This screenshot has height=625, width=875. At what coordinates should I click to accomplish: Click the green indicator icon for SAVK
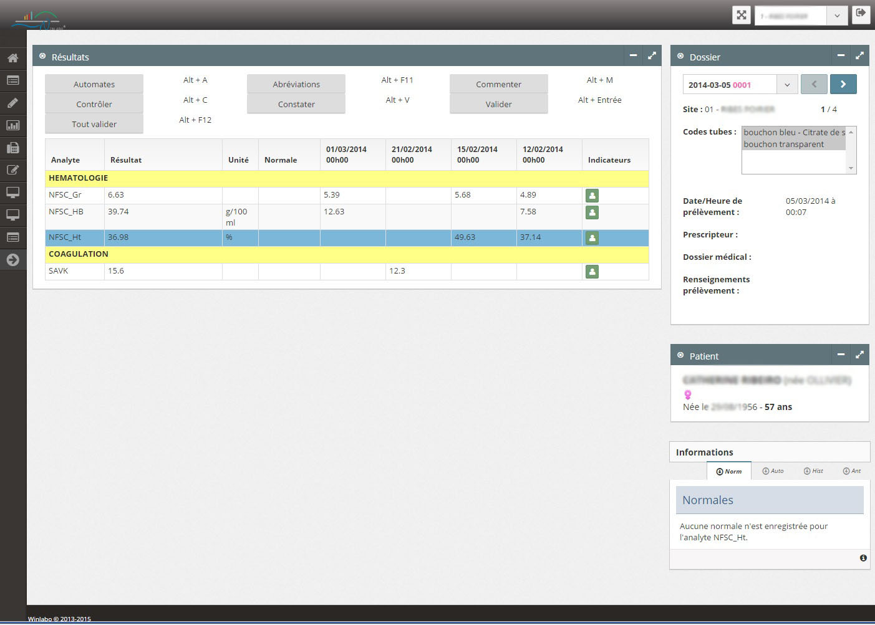(x=592, y=272)
